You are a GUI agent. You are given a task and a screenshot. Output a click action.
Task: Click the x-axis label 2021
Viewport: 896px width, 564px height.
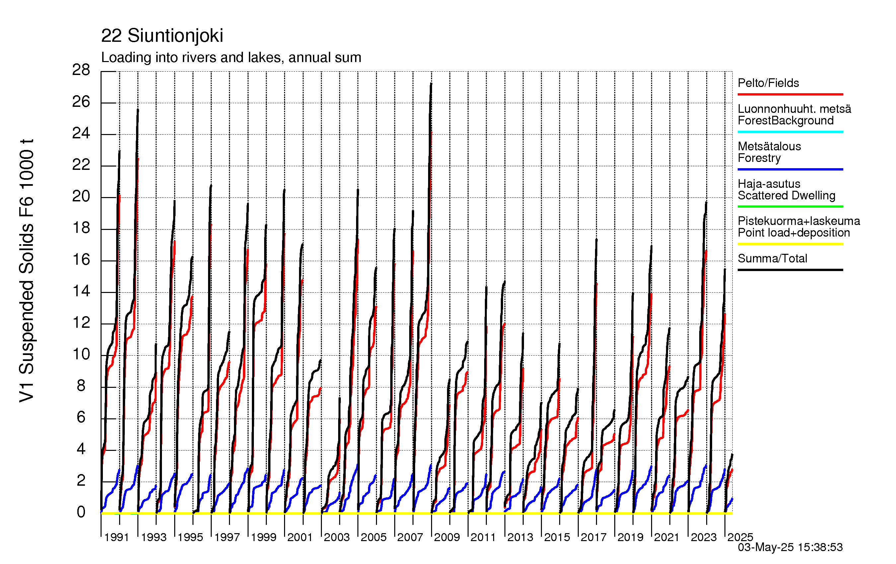tap(666, 537)
